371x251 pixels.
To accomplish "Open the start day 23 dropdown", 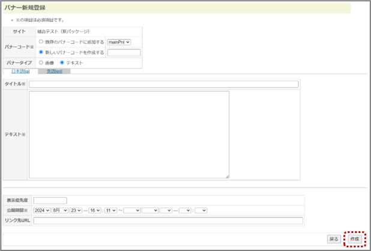I will (76, 210).
